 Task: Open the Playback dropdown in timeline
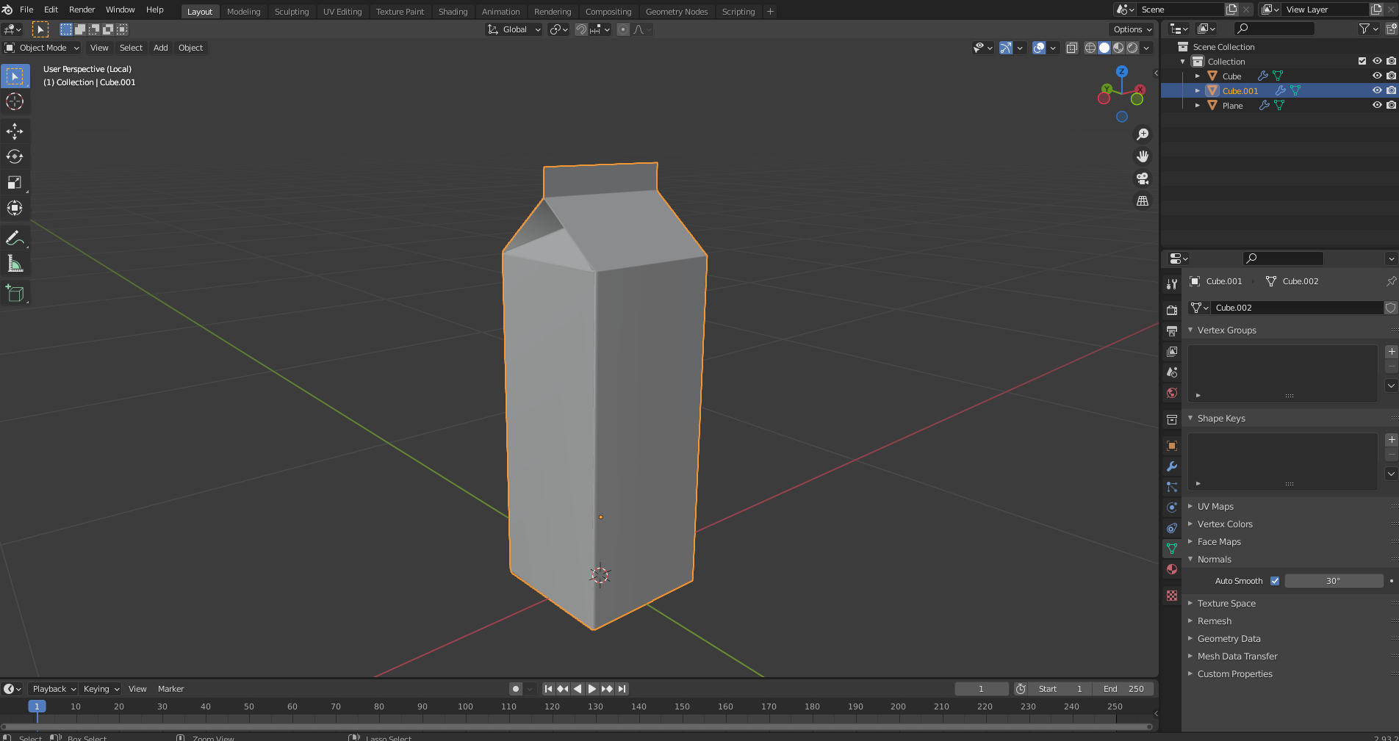[54, 689]
